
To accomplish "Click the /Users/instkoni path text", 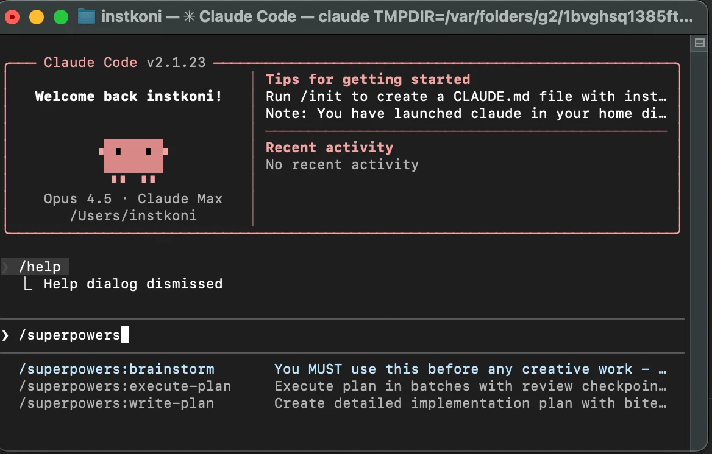I will coord(133,216).
